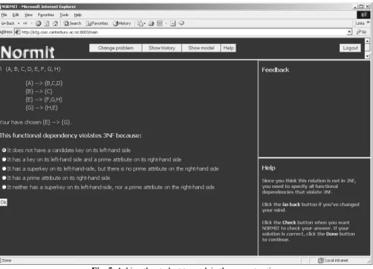
Task: Expand the Links toolbar chevron
Action: [x=368, y=22]
